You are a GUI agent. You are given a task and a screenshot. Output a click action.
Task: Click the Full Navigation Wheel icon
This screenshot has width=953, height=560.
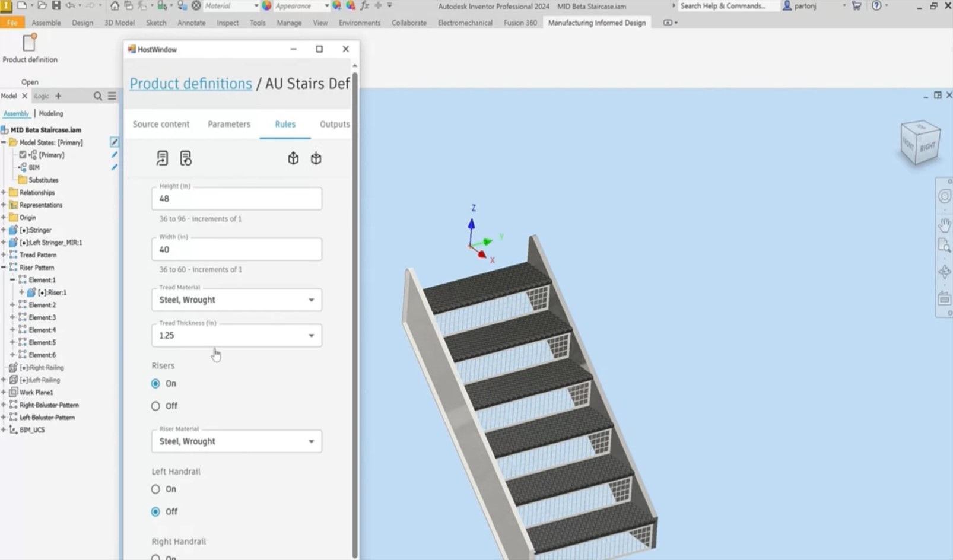pyautogui.click(x=945, y=196)
